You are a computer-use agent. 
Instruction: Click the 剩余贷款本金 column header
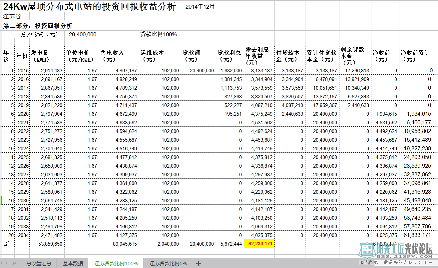point(355,56)
